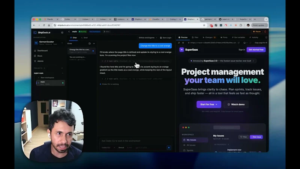The image size is (300, 169).
Task: Click the Ask Codex CLI input field
Action: (136, 141)
